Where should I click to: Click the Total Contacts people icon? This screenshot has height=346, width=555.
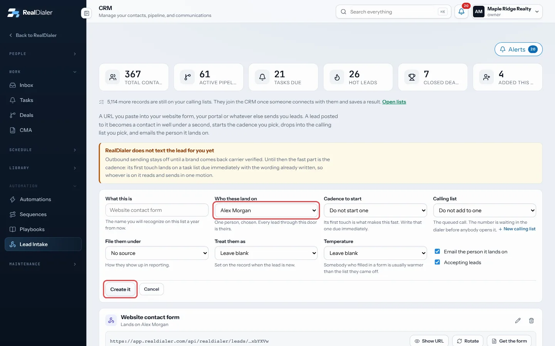[x=113, y=77]
